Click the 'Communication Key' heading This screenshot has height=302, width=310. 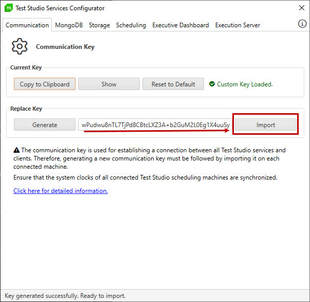point(65,47)
